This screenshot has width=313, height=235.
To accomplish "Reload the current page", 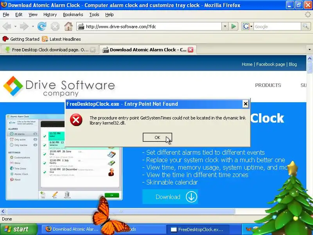I will click(42, 26).
